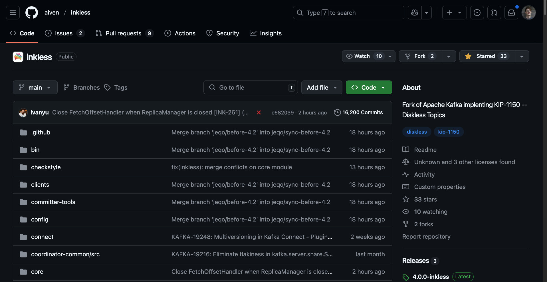Open the notifications inbox icon
This screenshot has height=282, width=547.
coord(511,13)
